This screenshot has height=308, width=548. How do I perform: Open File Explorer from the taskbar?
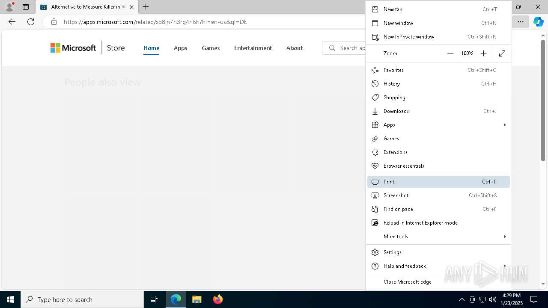coord(197,299)
